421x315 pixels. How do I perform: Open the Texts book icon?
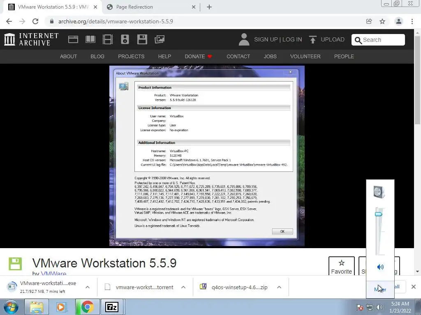[x=90, y=39]
